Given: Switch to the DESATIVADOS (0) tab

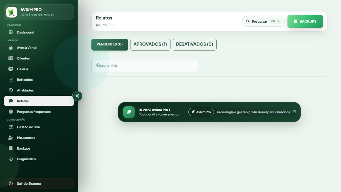Looking at the screenshot, I should click(194, 45).
